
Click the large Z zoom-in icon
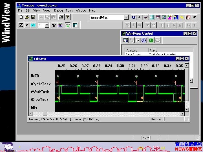click(x=21, y=25)
